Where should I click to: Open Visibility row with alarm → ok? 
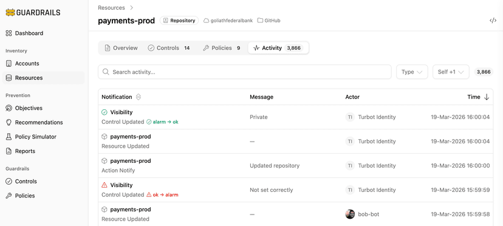tap(295, 117)
